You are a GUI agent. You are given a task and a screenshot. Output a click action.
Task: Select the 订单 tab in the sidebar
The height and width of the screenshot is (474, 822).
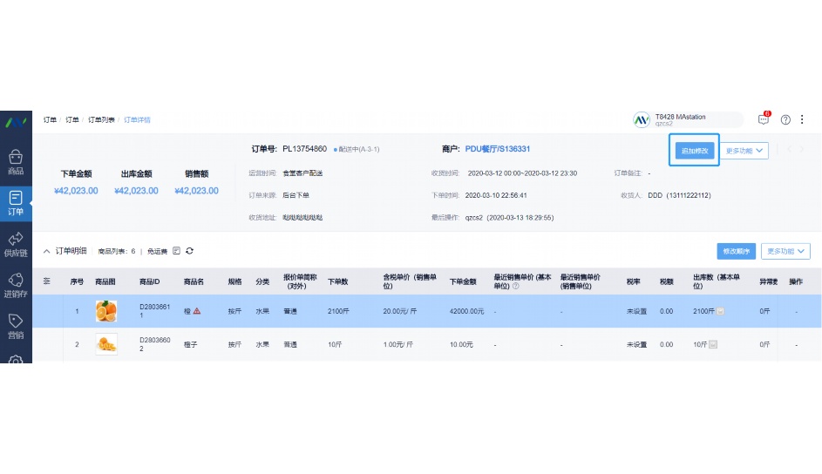[16, 203]
